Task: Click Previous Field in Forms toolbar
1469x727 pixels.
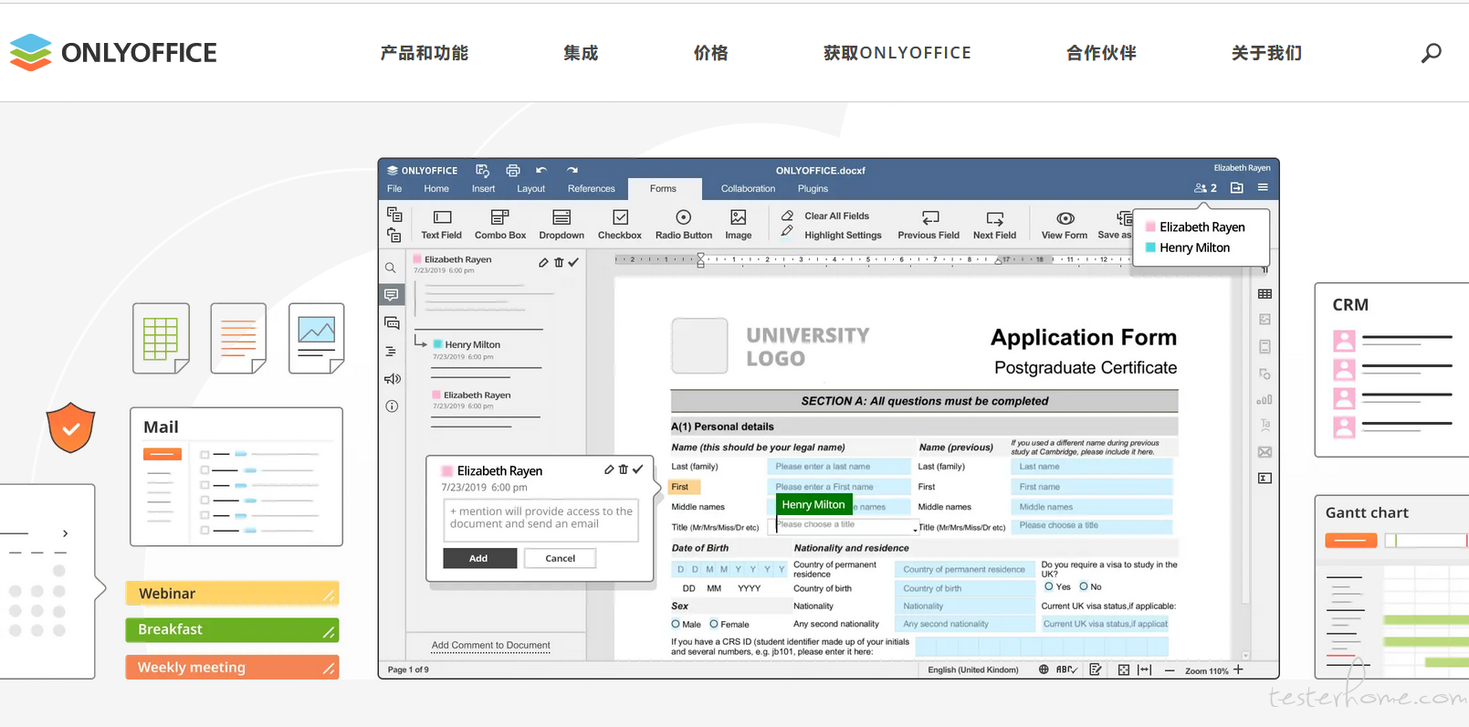Action: 929,225
